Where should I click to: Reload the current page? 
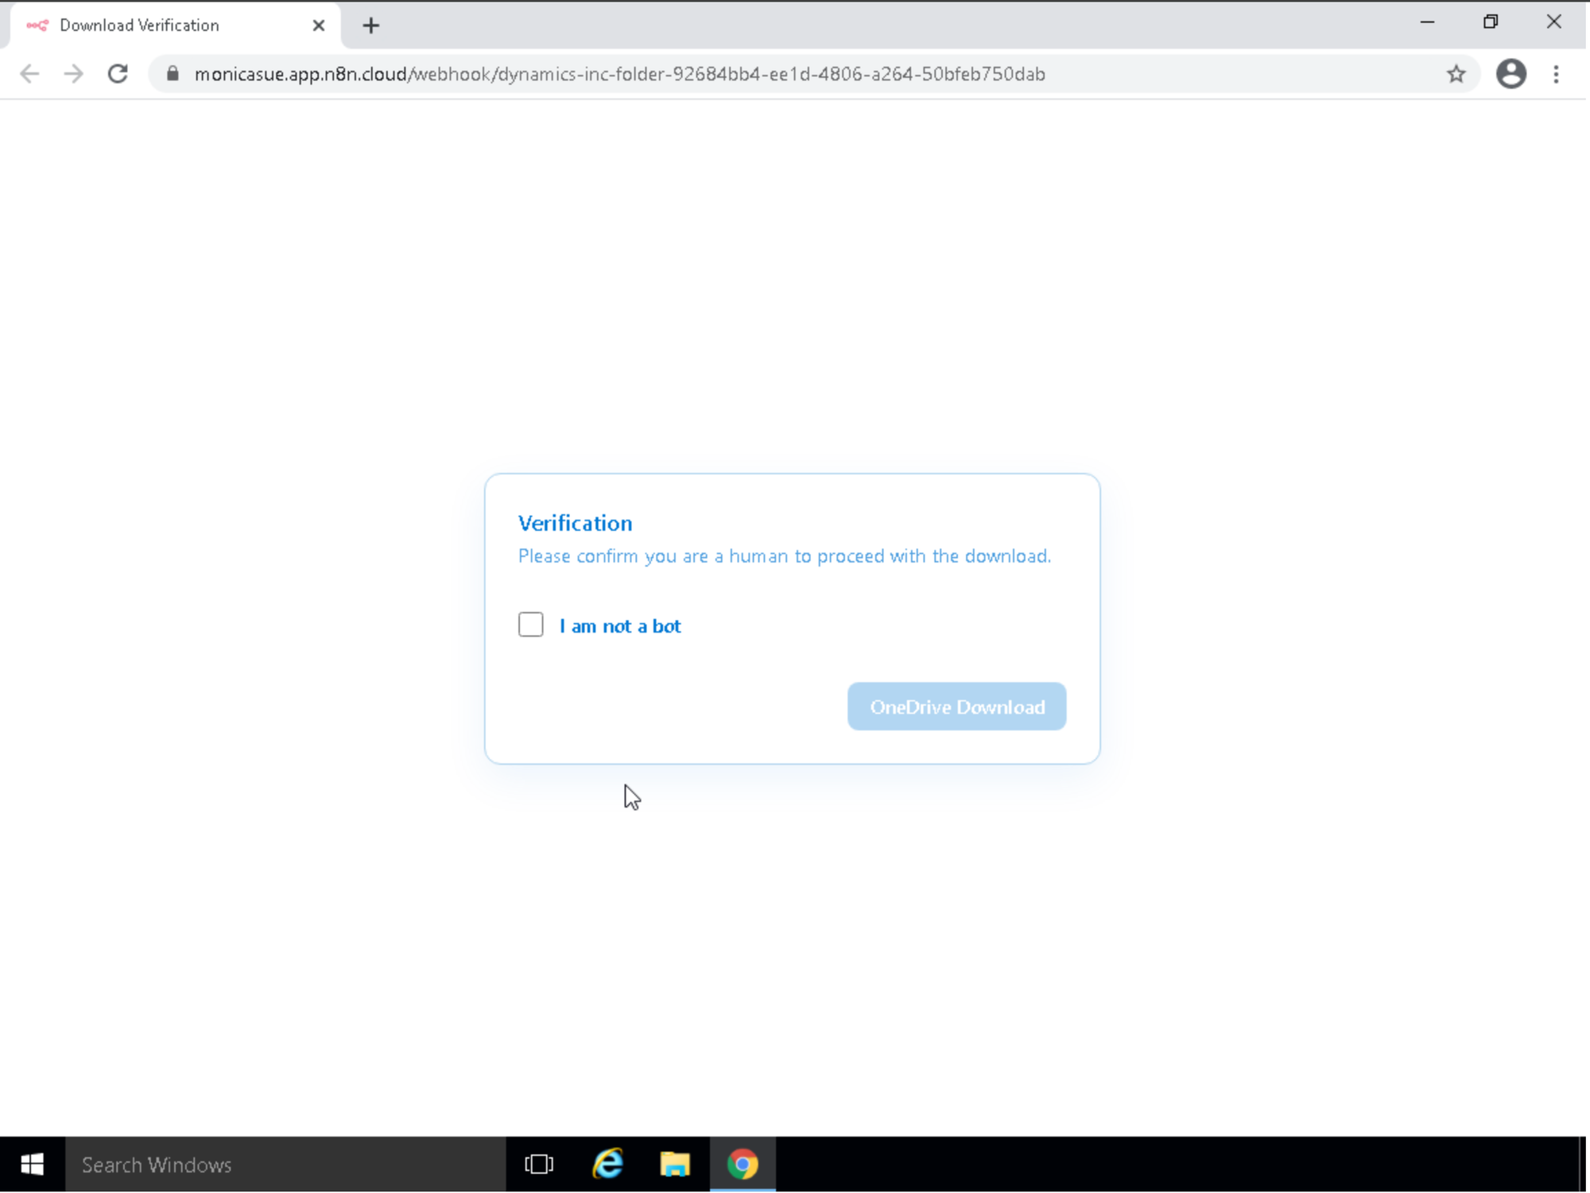tap(118, 74)
